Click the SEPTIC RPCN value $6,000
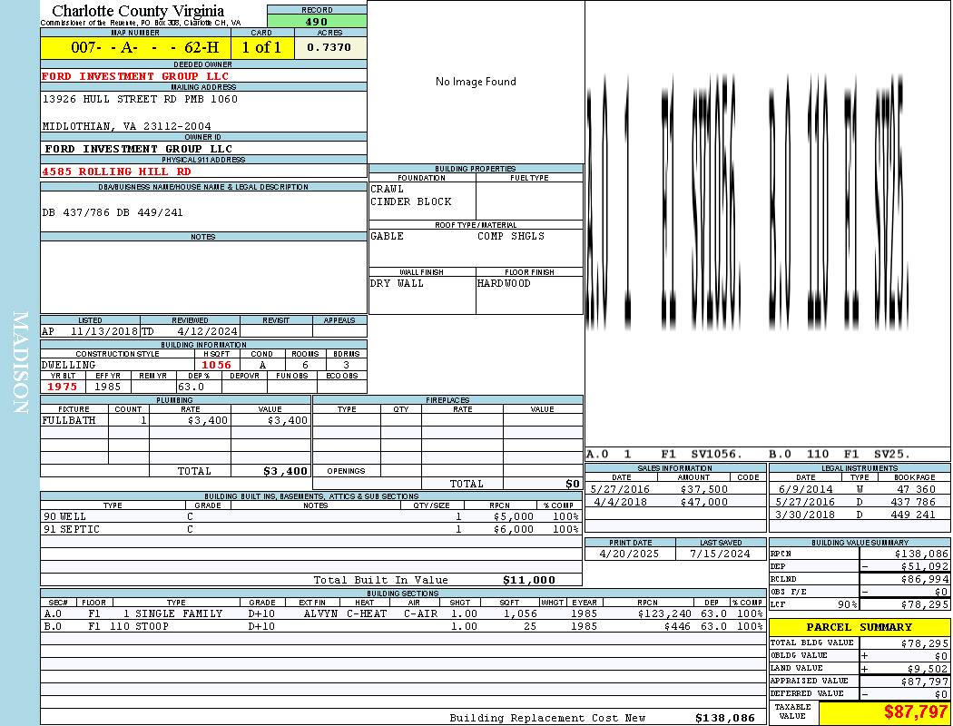The width and height of the screenshot is (953, 726). point(514,530)
